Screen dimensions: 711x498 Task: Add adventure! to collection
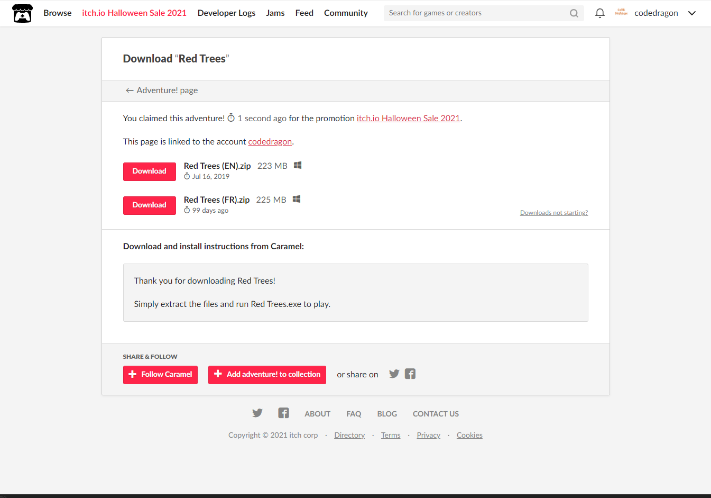[267, 375]
